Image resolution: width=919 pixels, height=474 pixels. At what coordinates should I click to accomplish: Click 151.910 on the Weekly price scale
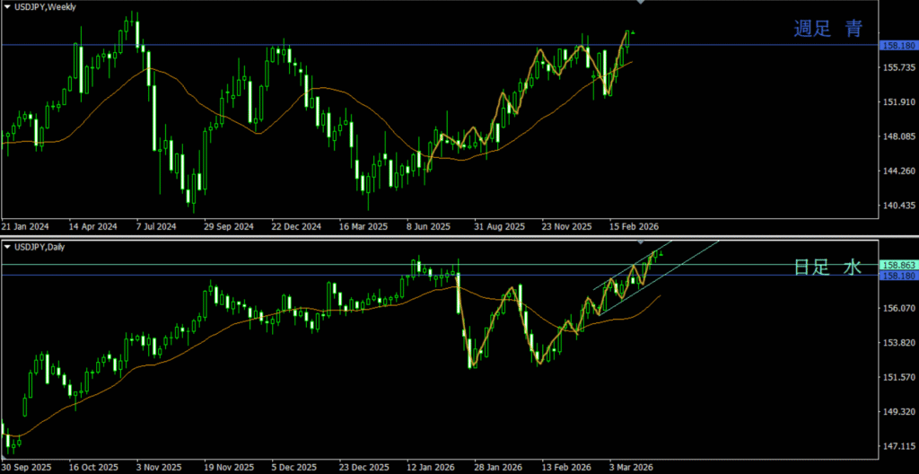897,102
